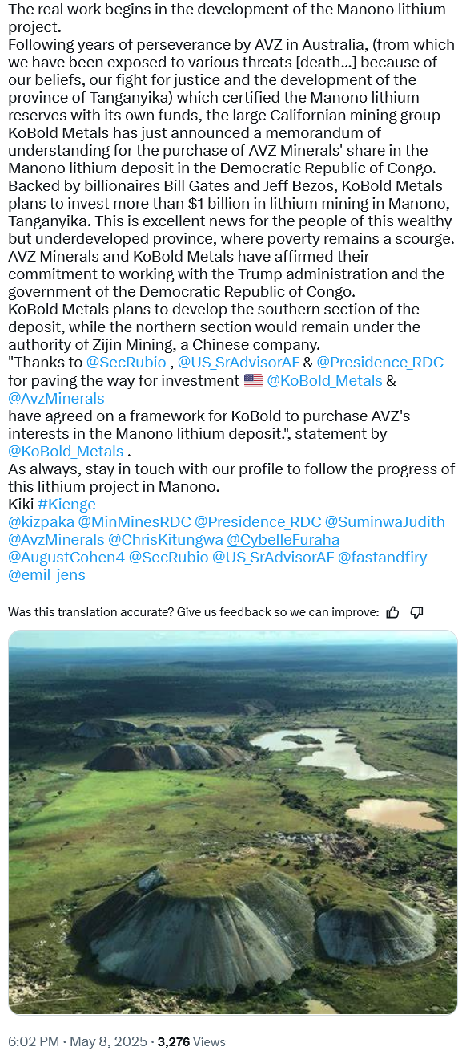Viewport: 466px width, 1059px height.
Task: Open the @SecRubio mention in the quote
Action: point(126,363)
